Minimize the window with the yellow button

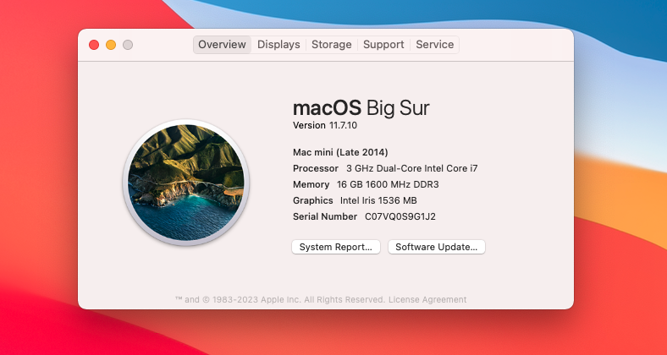(x=111, y=45)
